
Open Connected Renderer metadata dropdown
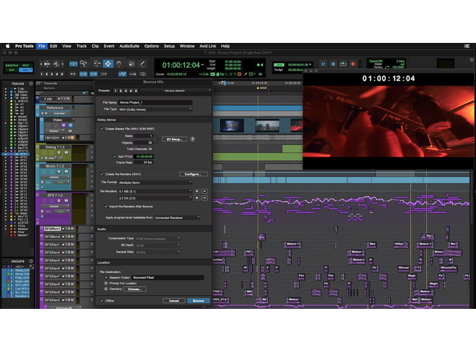[x=177, y=218]
